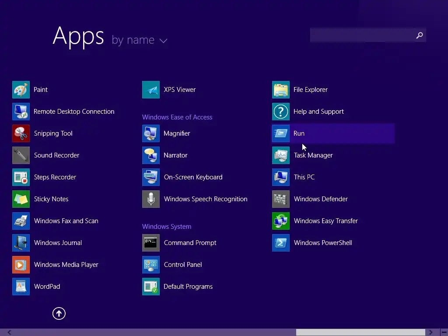448x336 pixels.
Task: Open the WordPad icon
Action: coord(21,287)
